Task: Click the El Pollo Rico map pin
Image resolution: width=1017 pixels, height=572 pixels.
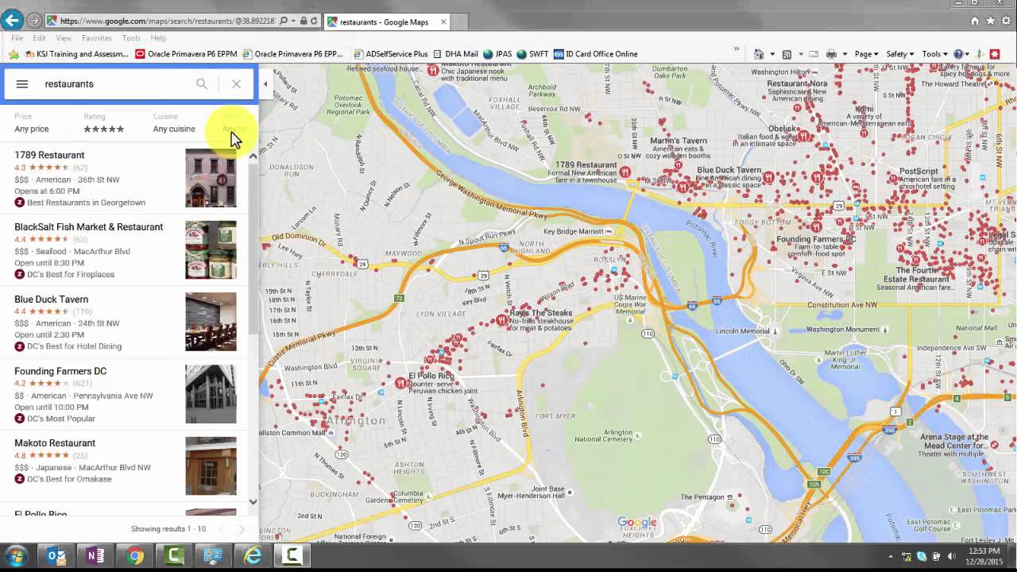Action: [x=401, y=384]
